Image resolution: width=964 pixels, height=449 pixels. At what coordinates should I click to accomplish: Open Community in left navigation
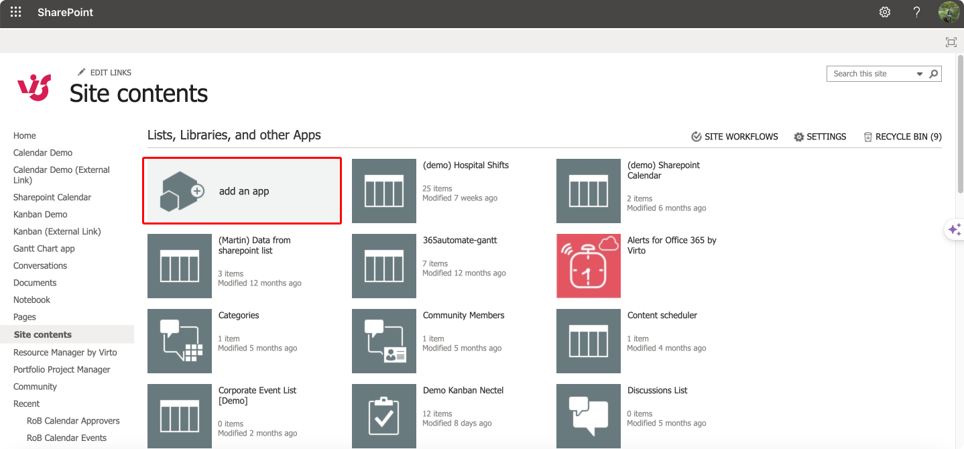tap(35, 387)
